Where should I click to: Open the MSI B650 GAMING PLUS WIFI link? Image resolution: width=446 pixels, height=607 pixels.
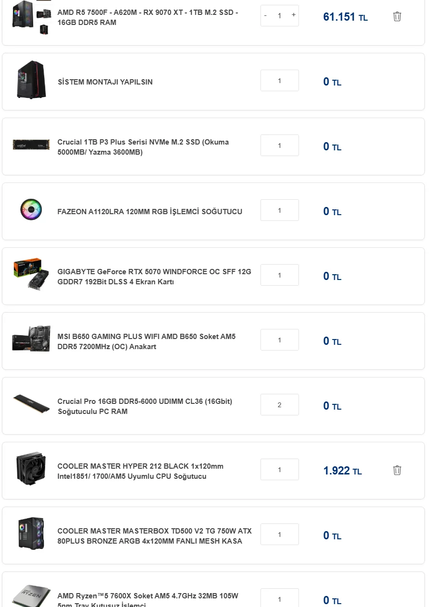tap(146, 341)
